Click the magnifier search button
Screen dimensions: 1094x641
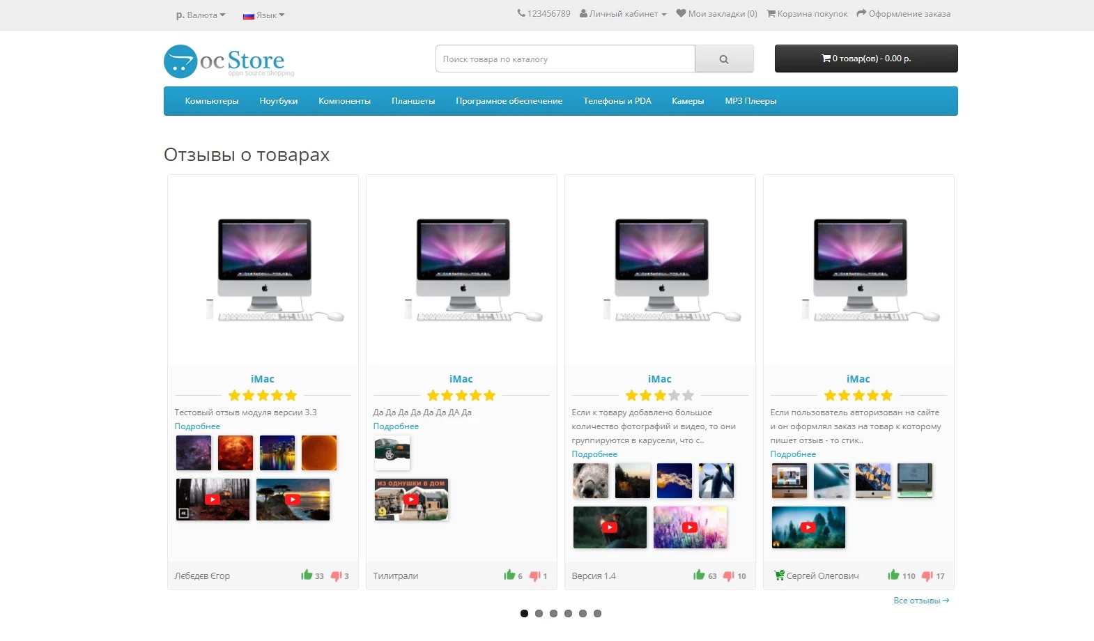click(724, 59)
